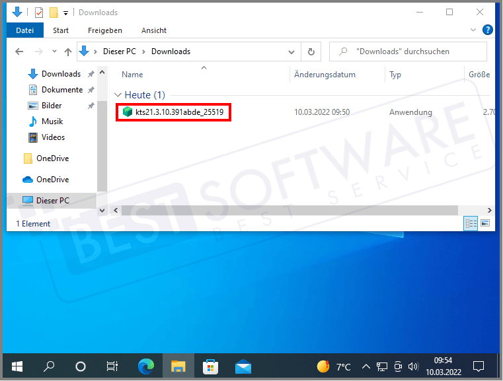Refresh the Downloads folder view

[311, 52]
